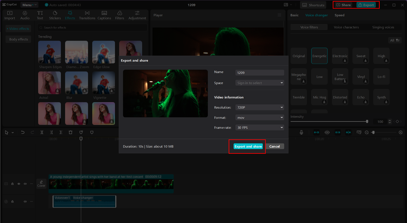This screenshot has width=407, height=223.
Task: Click the timeline zoom in plus icon
Action: (401, 132)
